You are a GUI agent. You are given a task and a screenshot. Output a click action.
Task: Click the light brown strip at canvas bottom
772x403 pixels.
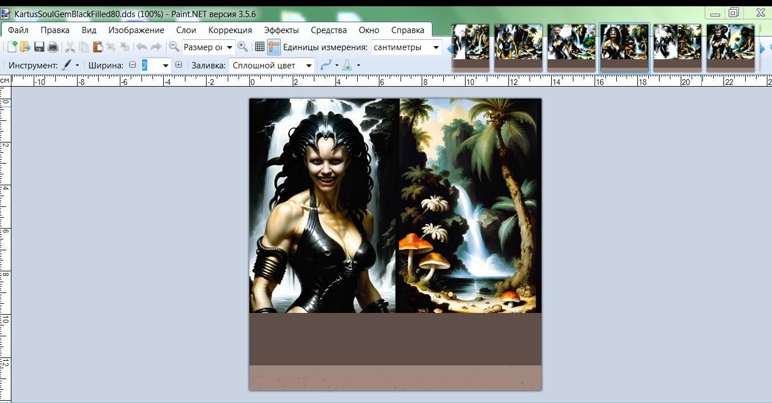point(395,378)
